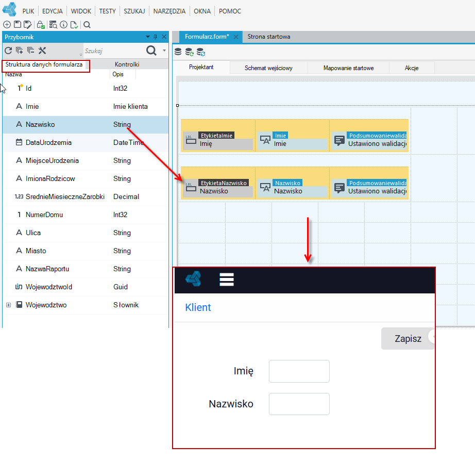The image size is (475, 461).
Task: Open the TESTY menu
Action: 108,11
